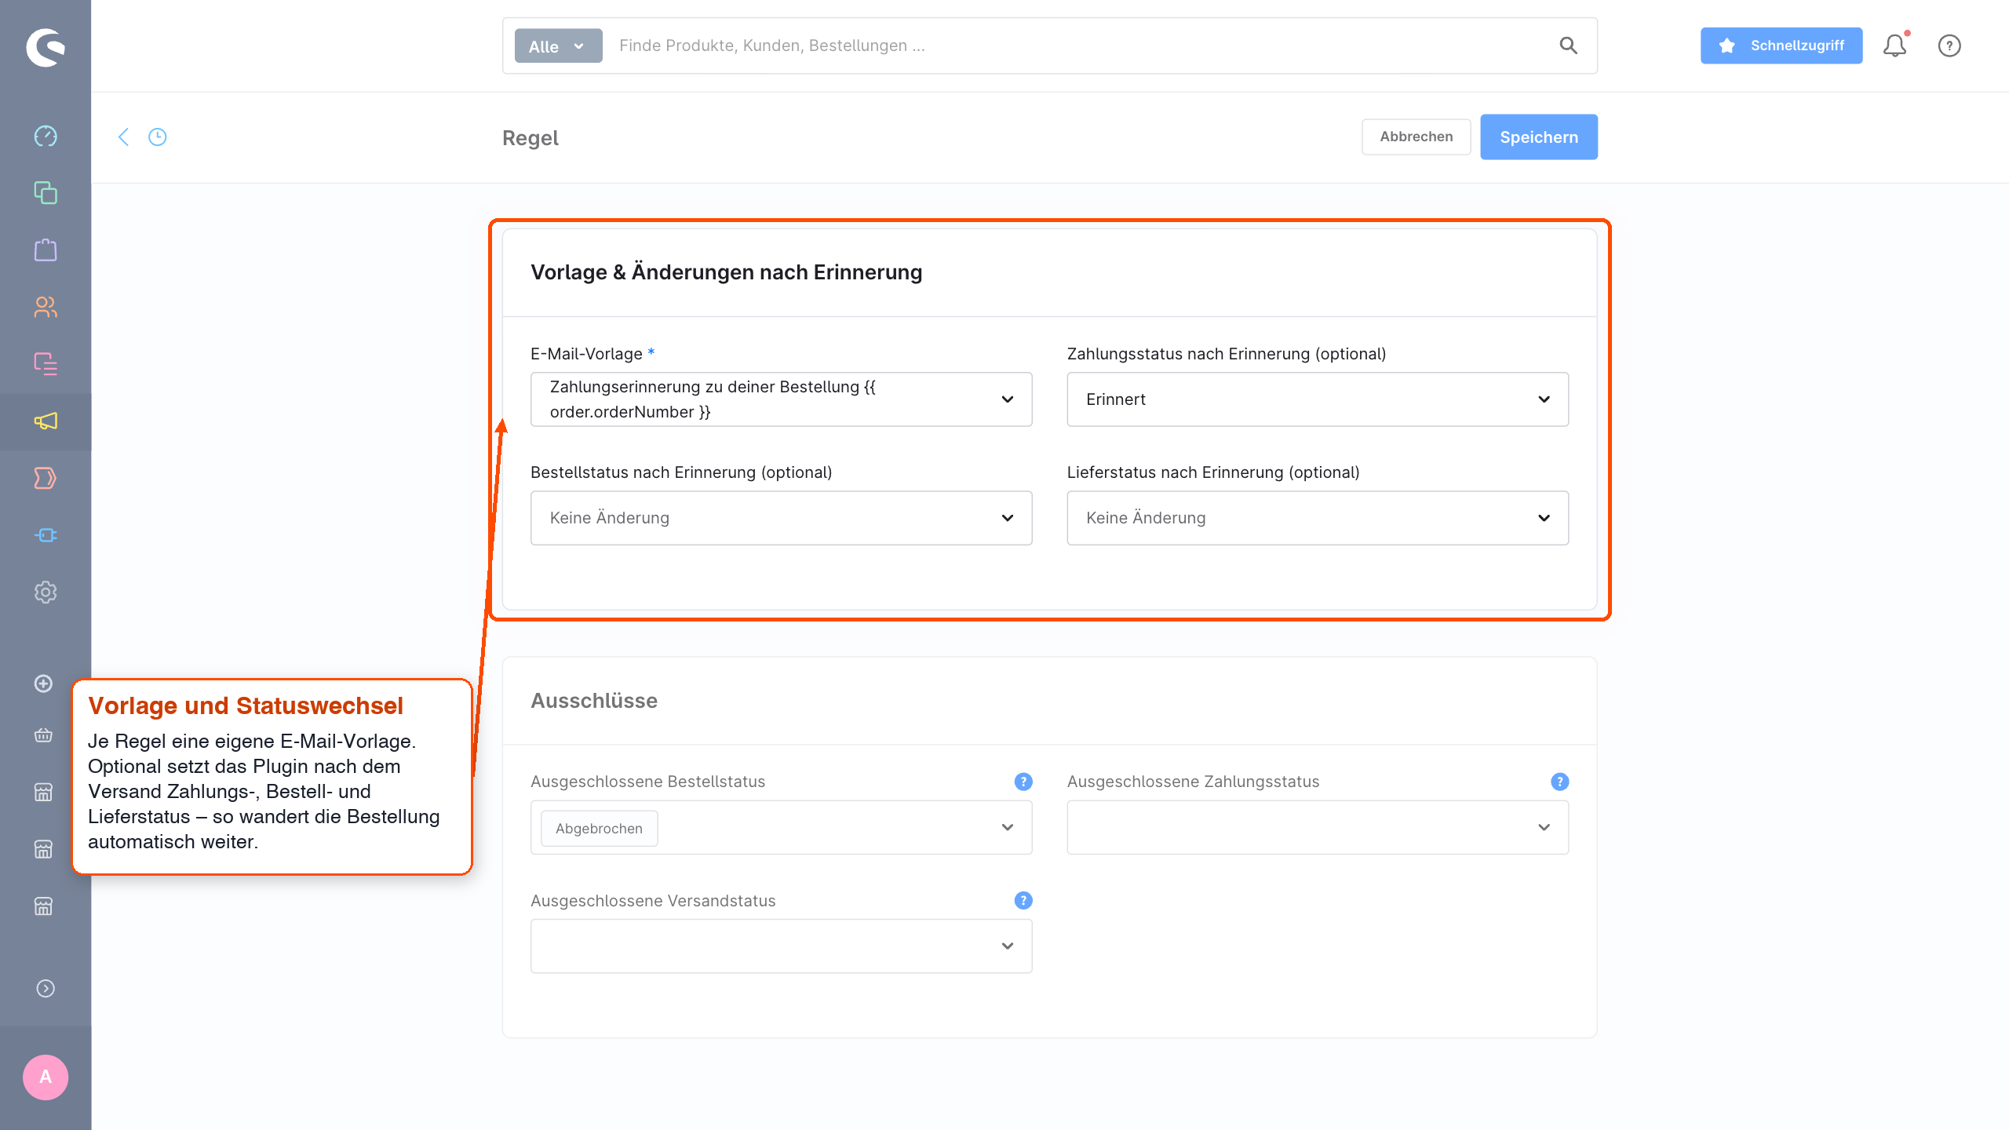
Task: Click the Abbrechen button
Action: coord(1417,137)
